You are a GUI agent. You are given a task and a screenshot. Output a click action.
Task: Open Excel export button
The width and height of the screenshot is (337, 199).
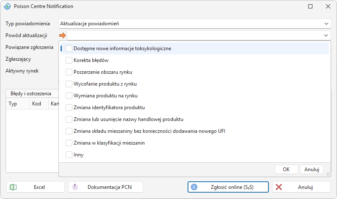[x=36, y=187]
